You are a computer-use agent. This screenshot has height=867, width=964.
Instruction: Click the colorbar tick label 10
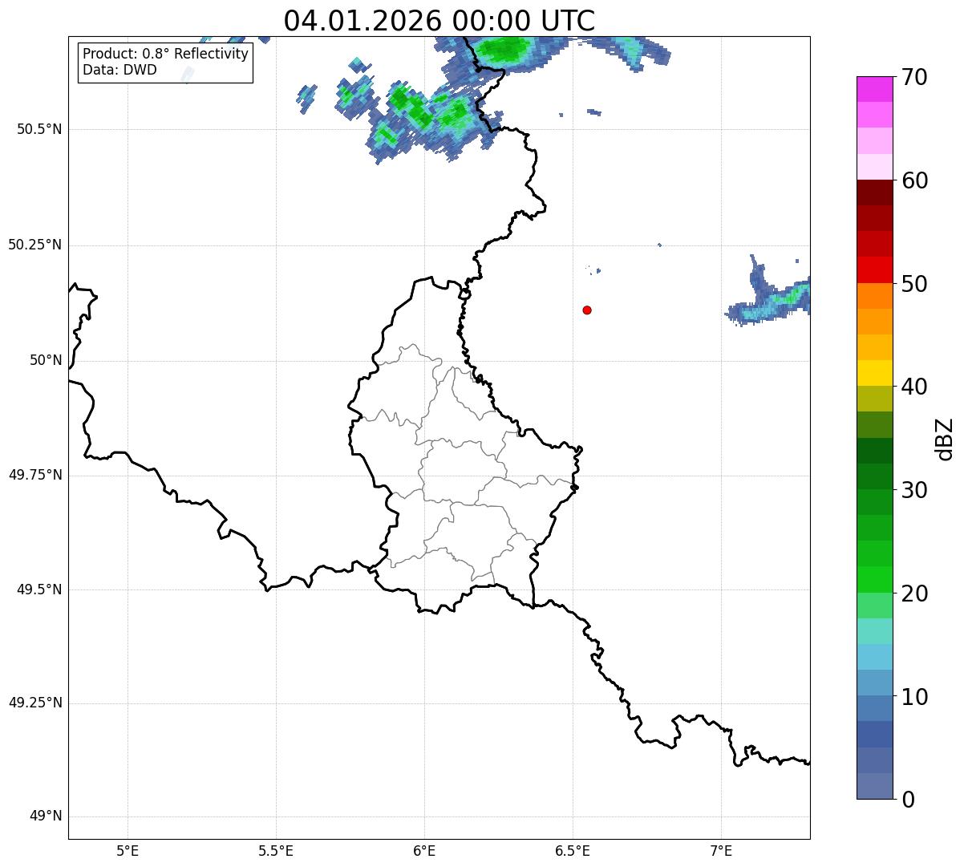(914, 696)
